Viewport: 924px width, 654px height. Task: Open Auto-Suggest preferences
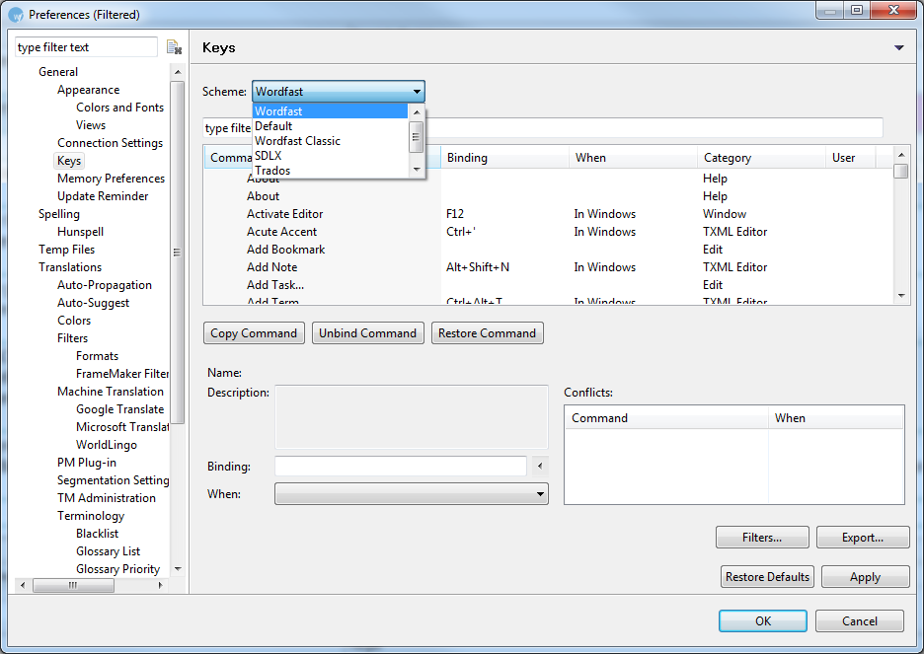tap(93, 303)
